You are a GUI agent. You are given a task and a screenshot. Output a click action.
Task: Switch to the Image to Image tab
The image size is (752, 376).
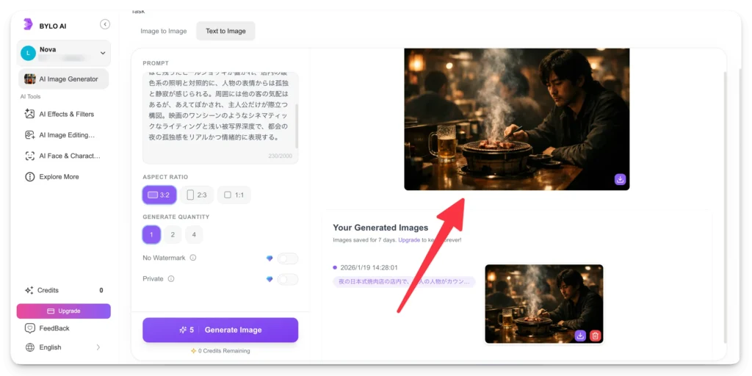coord(164,31)
